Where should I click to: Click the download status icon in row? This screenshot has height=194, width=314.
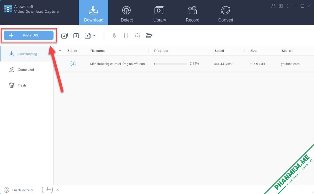[73, 64]
